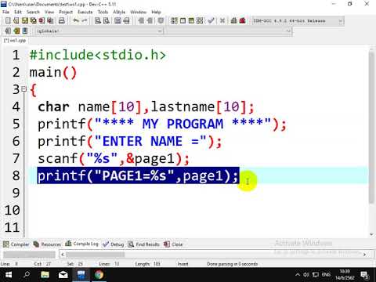The image size is (376, 282).
Task: Click the Insert snippet icon on second toolbar
Action: click(8, 31)
